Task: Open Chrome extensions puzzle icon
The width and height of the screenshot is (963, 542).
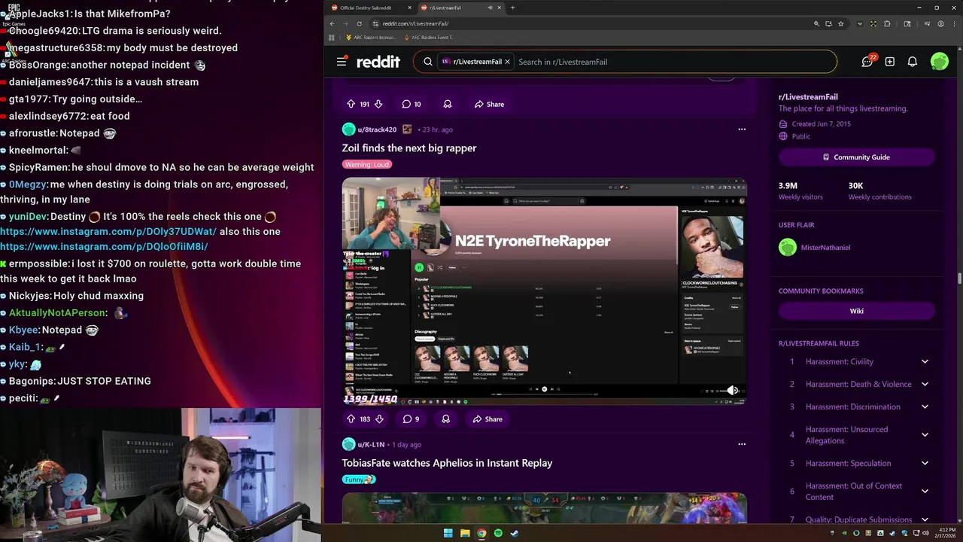Action: click(x=887, y=23)
